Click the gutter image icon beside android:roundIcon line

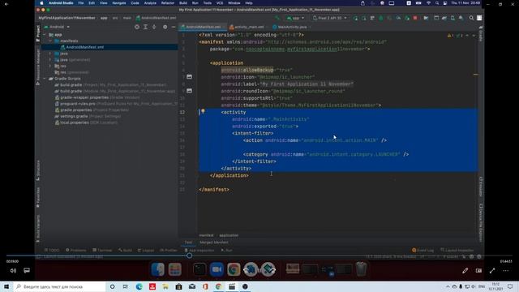[189, 91]
